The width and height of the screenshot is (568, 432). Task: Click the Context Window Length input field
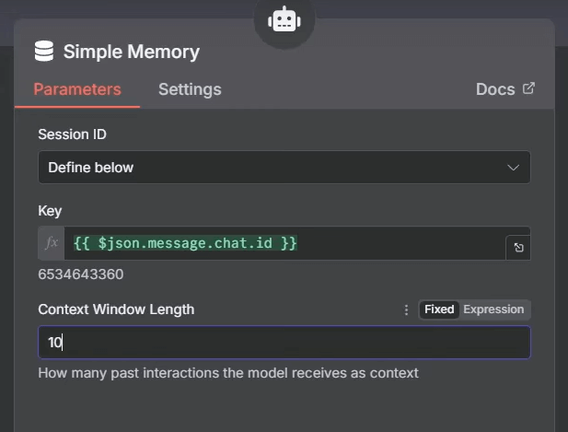284,343
